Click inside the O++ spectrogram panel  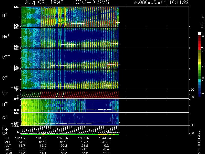tap(70, 59)
